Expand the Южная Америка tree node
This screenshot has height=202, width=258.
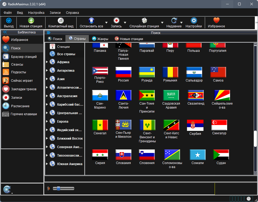[x=47, y=164]
